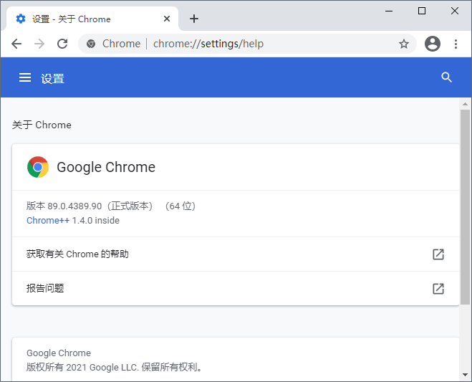Click the external link icon for 报告问题
The height and width of the screenshot is (382, 472).
click(438, 289)
